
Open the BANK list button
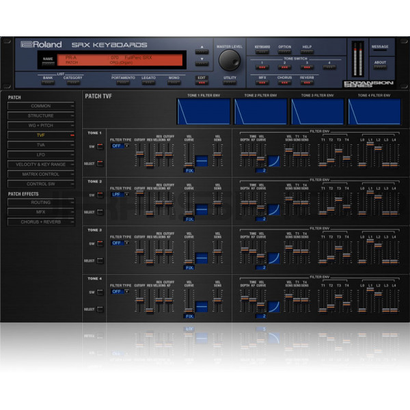pyautogui.click(x=48, y=83)
